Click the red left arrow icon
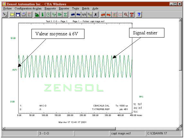This screenshot has width=184, height=138. pyautogui.click(x=103, y=15)
